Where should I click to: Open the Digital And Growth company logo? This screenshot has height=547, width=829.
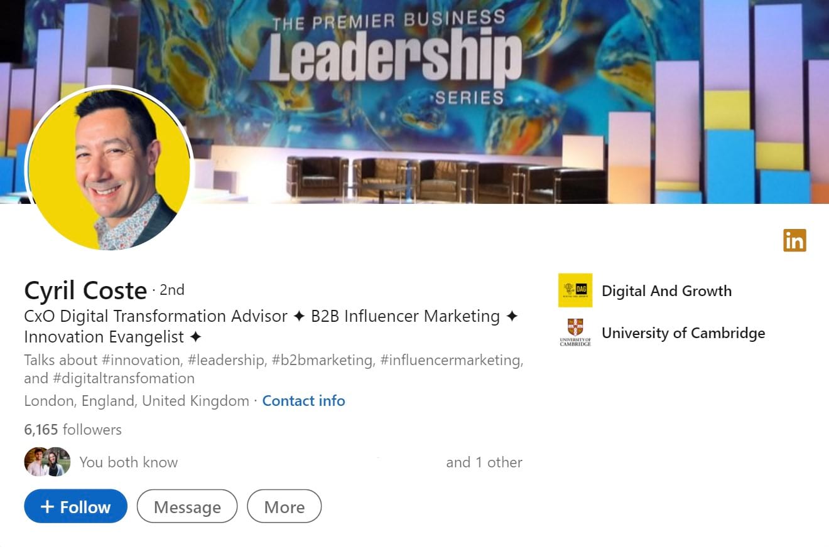pyautogui.click(x=575, y=290)
